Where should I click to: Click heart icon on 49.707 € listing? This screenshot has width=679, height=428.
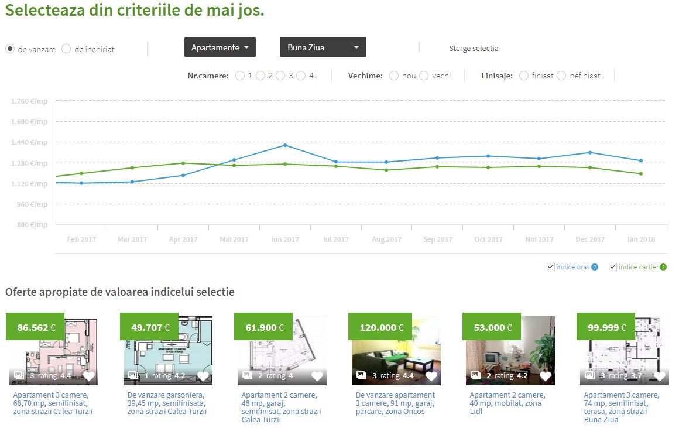[x=203, y=376]
